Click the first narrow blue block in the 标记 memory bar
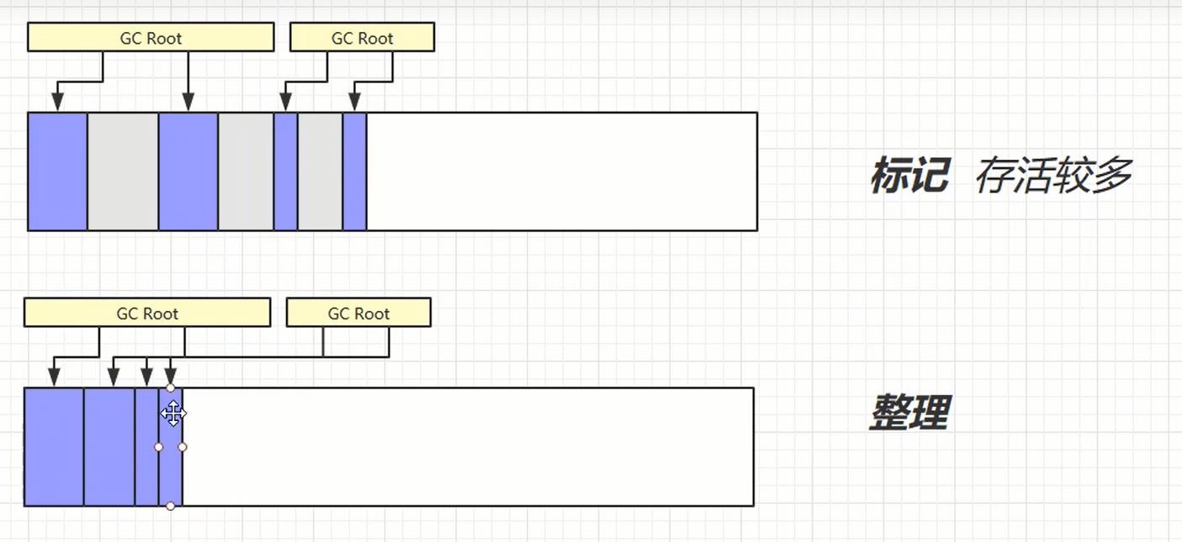1182x542 pixels. 286,171
